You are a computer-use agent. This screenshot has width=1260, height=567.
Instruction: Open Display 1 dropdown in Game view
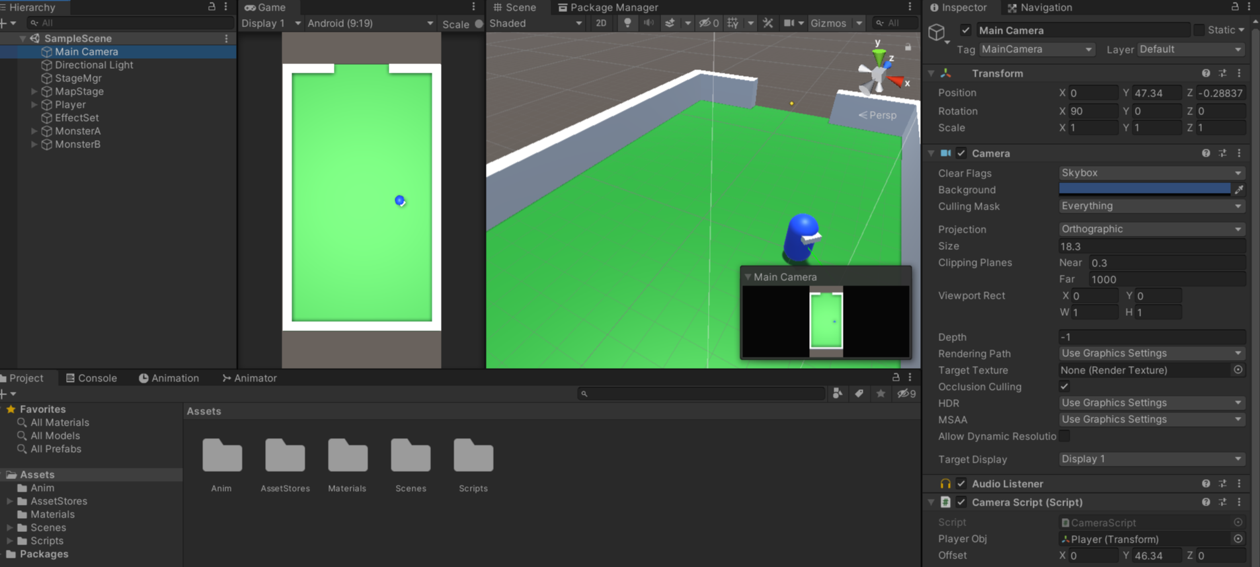pyautogui.click(x=271, y=23)
